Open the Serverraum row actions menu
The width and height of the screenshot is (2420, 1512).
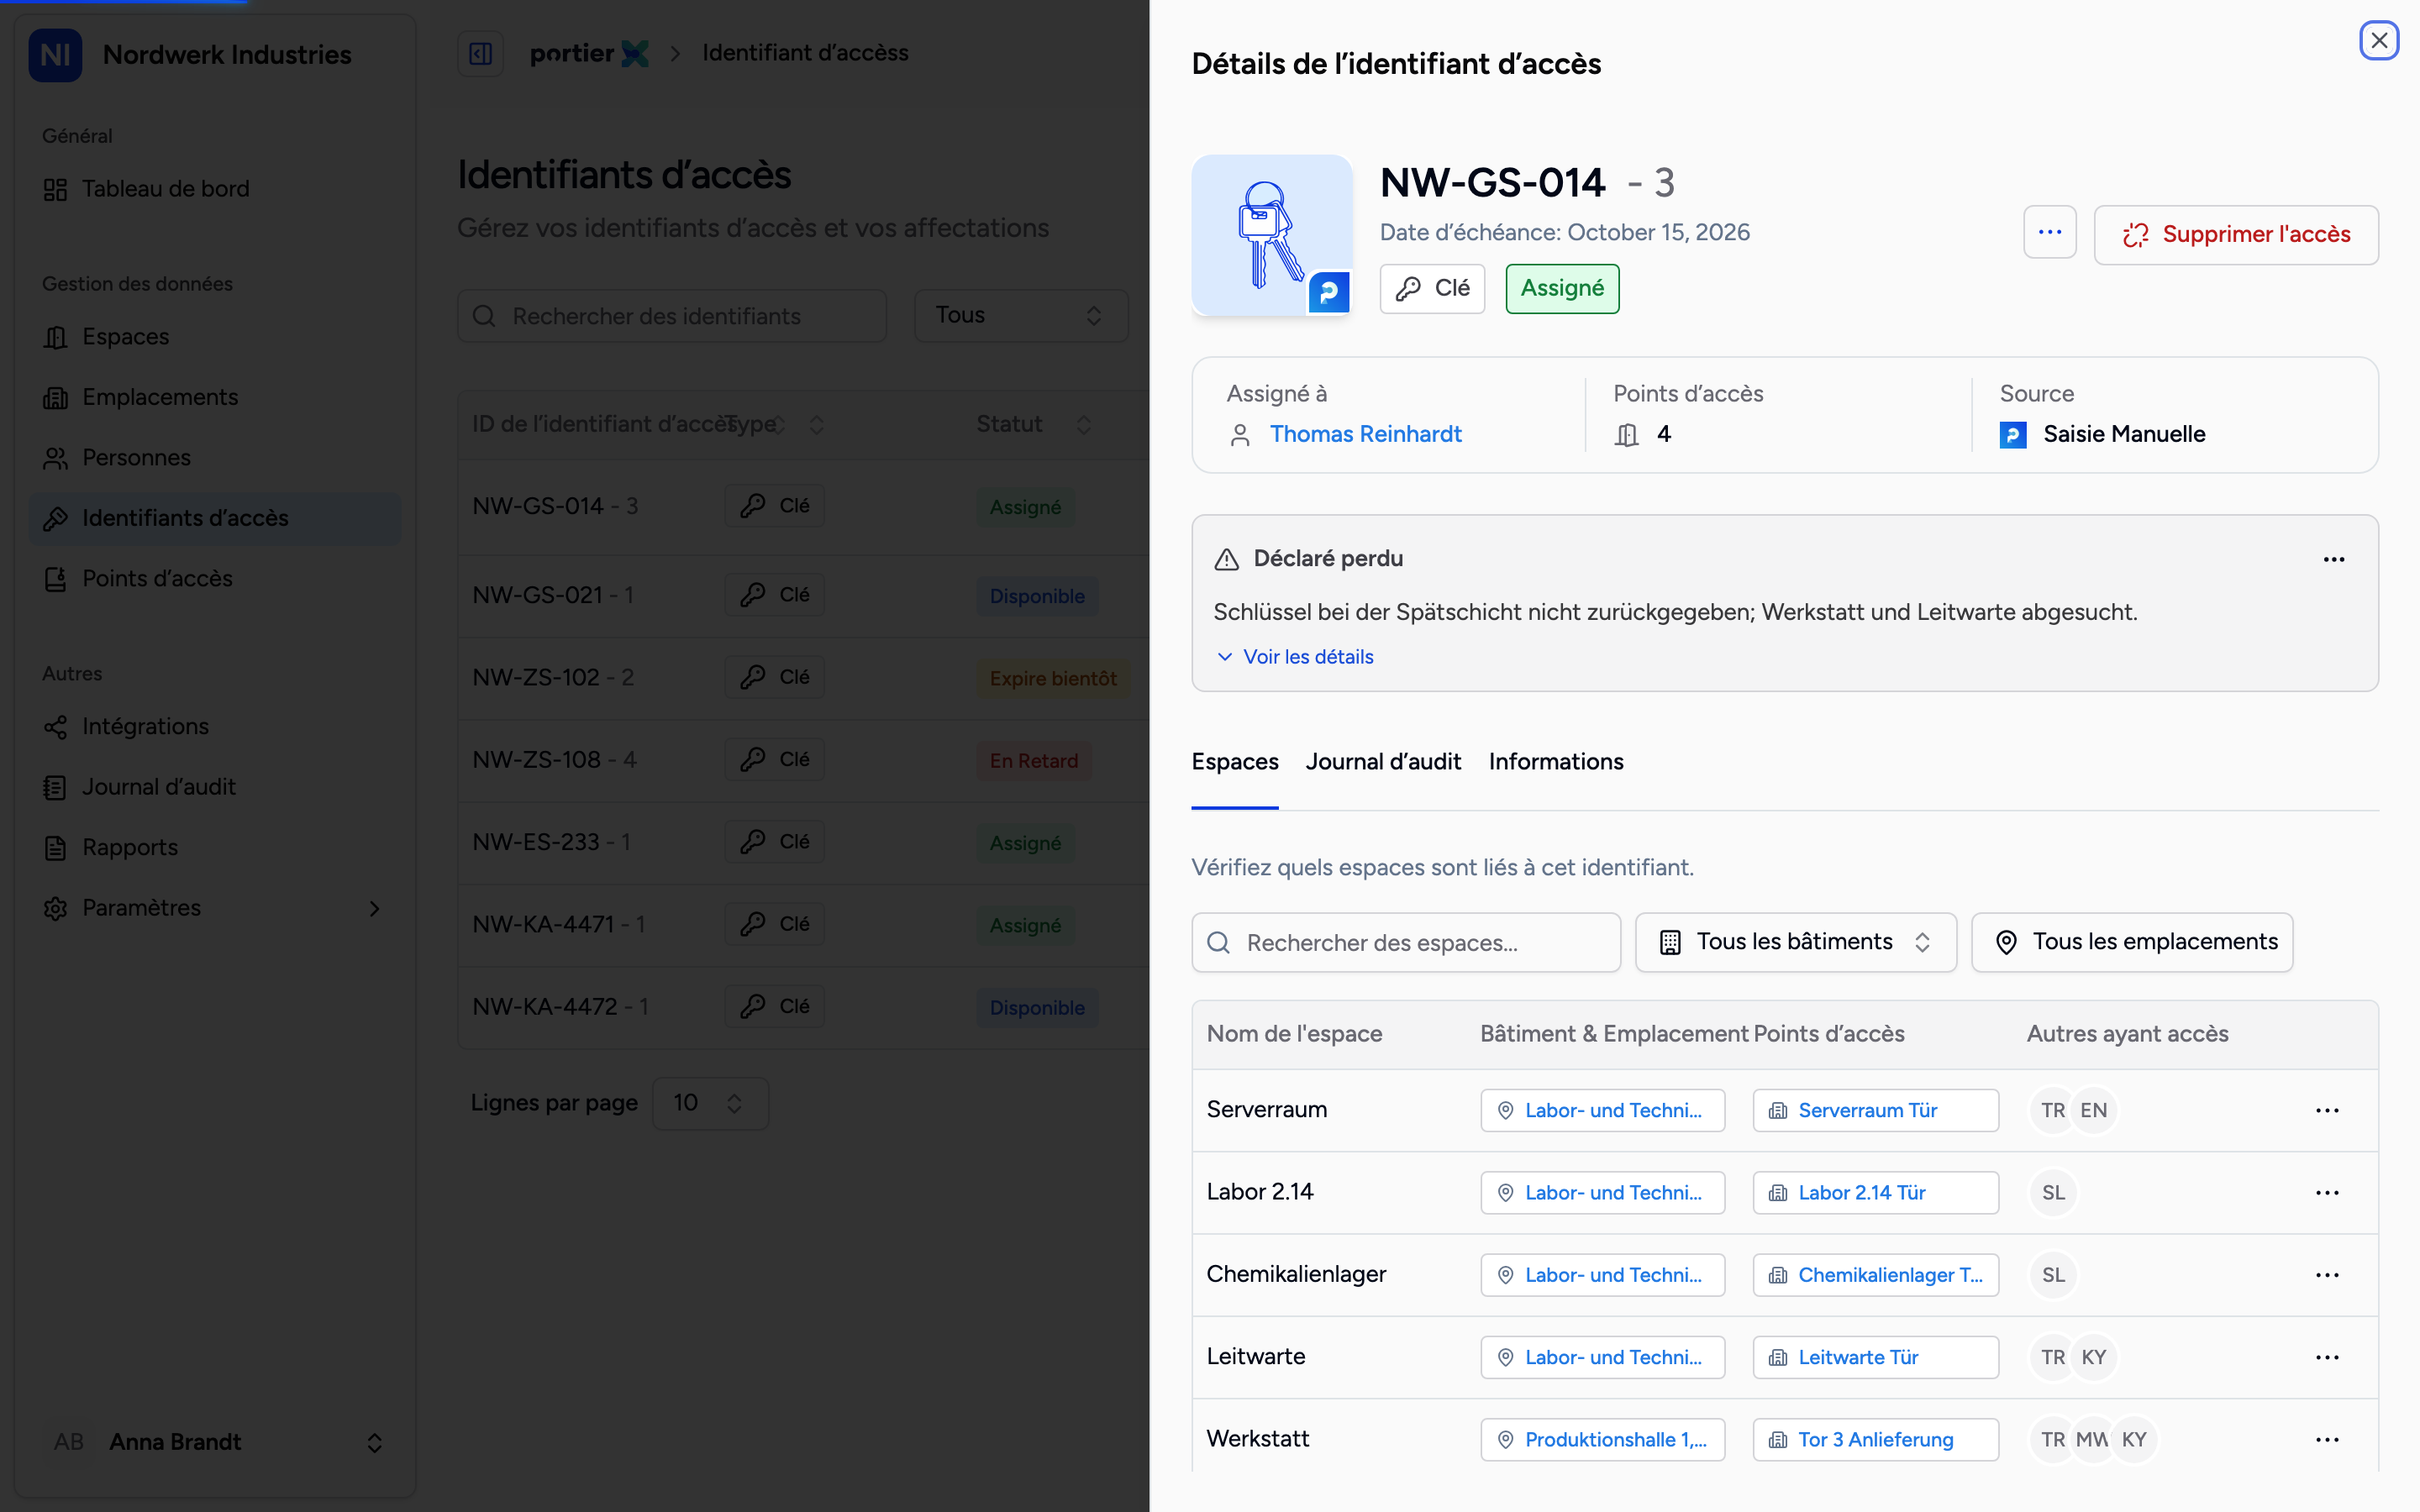pyautogui.click(x=2327, y=1110)
